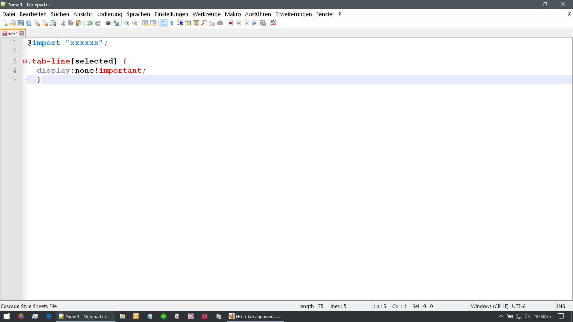The image size is (573, 322).
Task: Toggle word wrap toolbar button
Action: pos(164,23)
